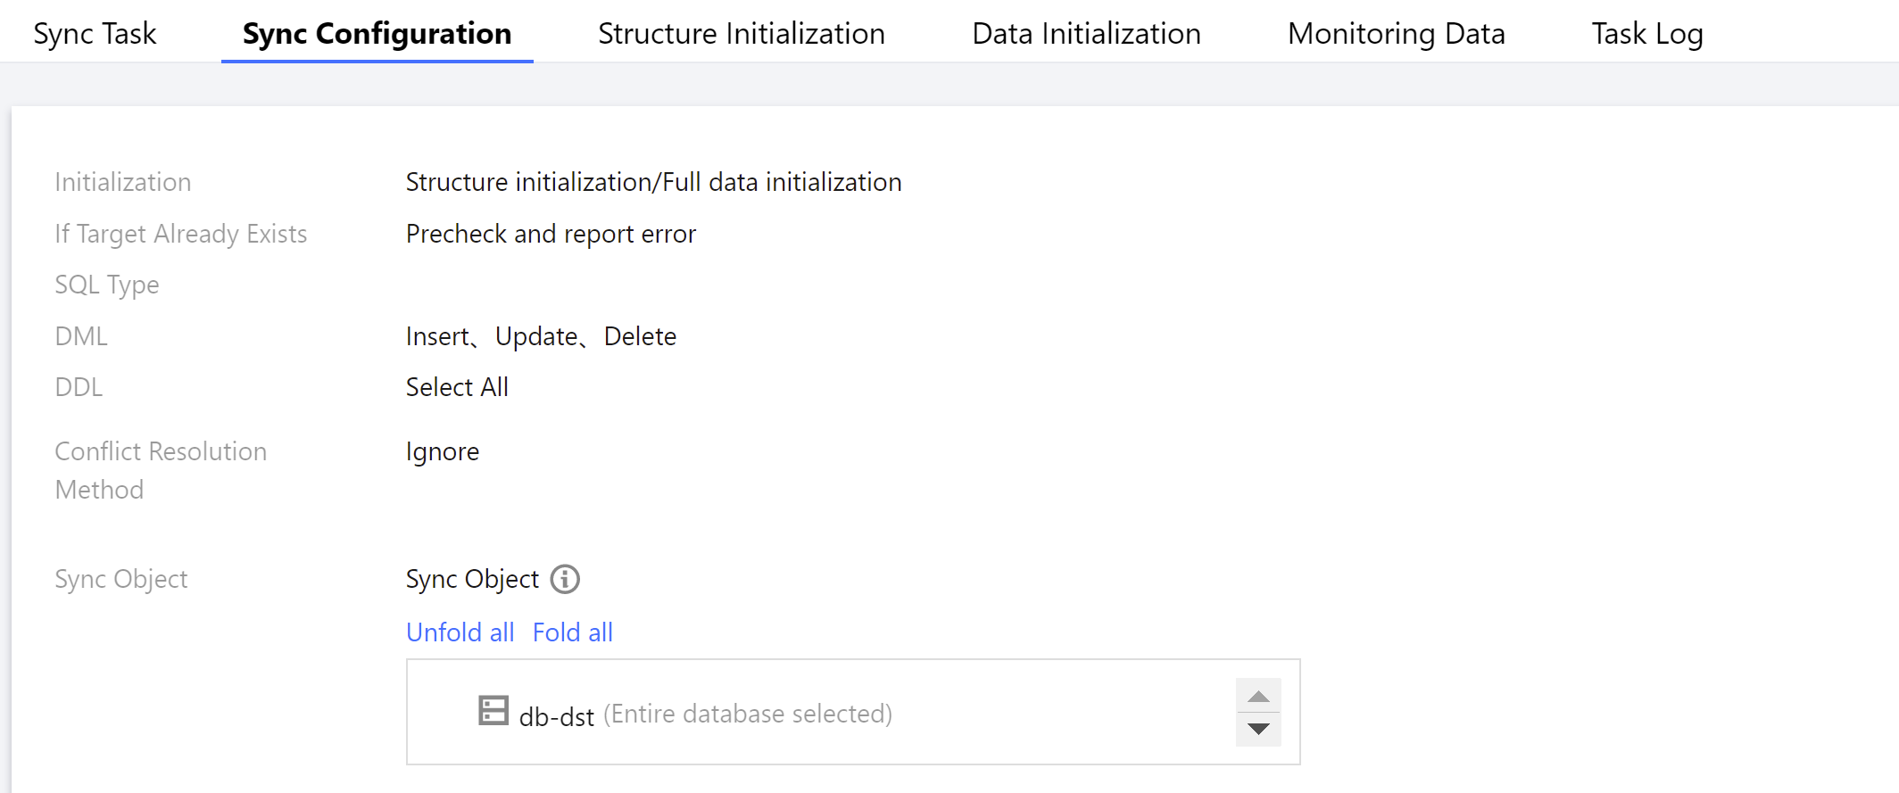Screen dimensions: 1899x793
Task: Click the "Ignore" conflict resolution value
Action: (x=443, y=451)
